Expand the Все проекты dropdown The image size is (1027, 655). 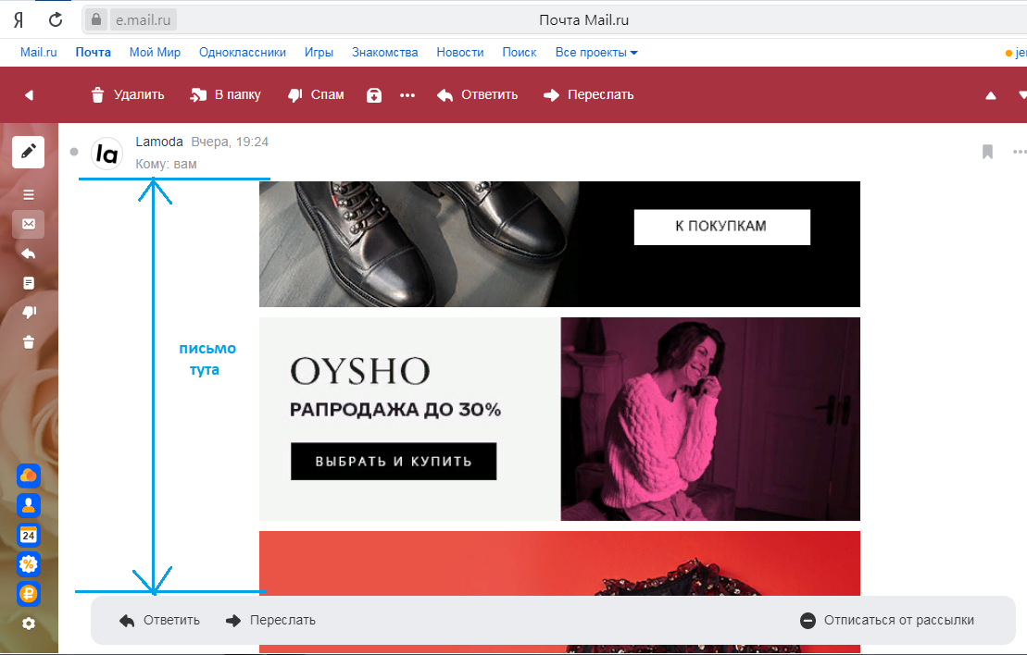coord(596,53)
